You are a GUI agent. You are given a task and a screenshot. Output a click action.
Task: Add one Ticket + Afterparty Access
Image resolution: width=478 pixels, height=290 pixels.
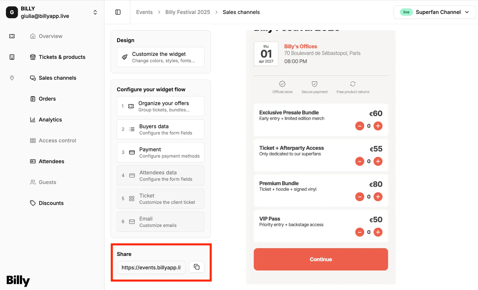pyautogui.click(x=378, y=161)
